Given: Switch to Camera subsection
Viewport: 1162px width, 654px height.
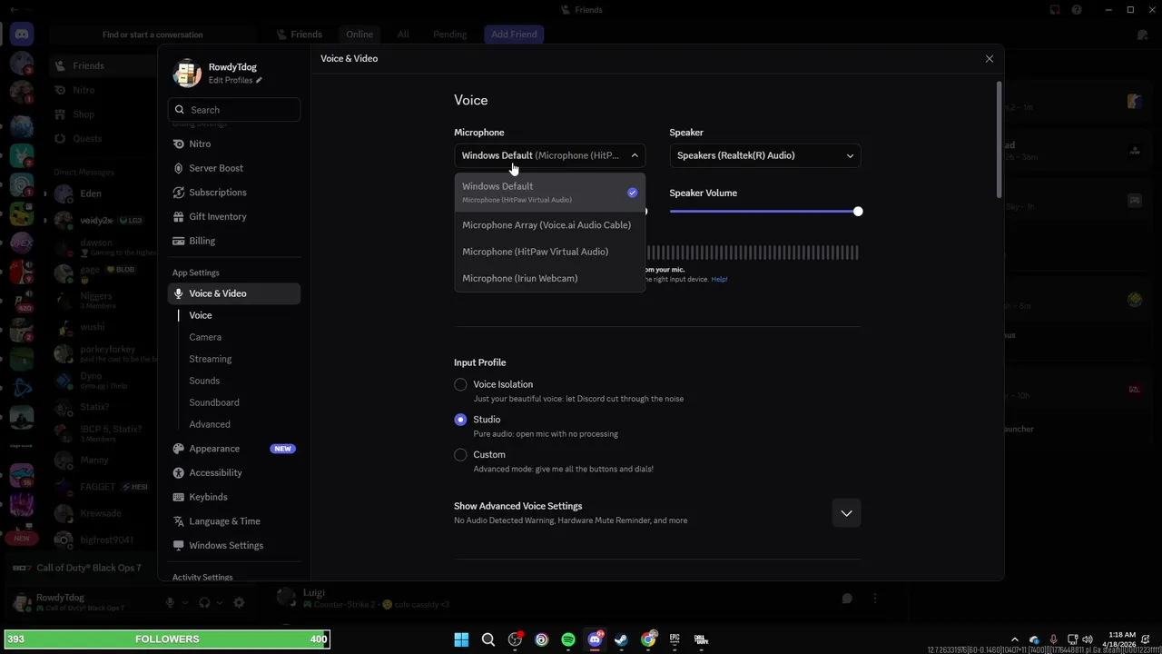Looking at the screenshot, I should (205, 337).
